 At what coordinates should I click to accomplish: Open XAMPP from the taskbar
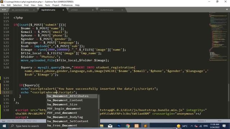(x=137, y=126)
